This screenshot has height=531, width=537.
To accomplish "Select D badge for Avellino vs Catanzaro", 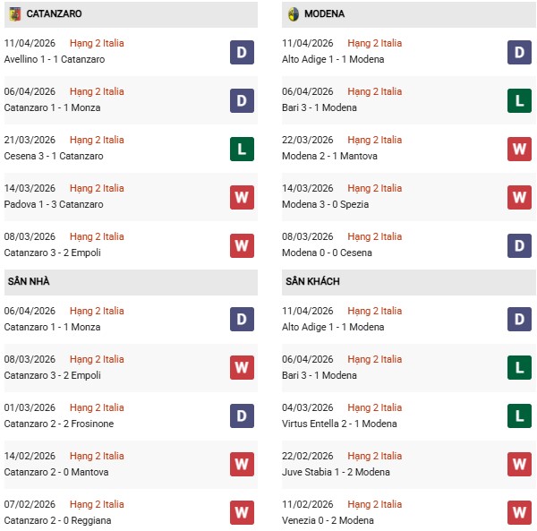I will tap(241, 52).
